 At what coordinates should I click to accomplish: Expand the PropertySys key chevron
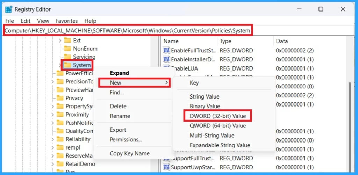[52, 106]
